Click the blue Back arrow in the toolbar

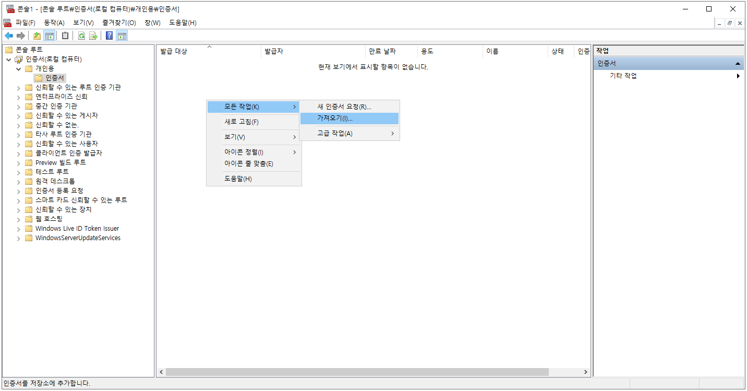[9, 35]
